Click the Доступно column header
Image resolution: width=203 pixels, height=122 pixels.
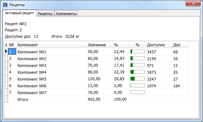pyautogui.click(x=159, y=45)
